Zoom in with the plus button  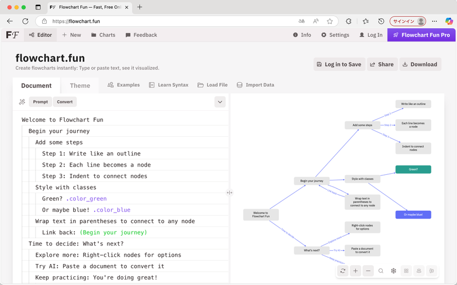355,271
